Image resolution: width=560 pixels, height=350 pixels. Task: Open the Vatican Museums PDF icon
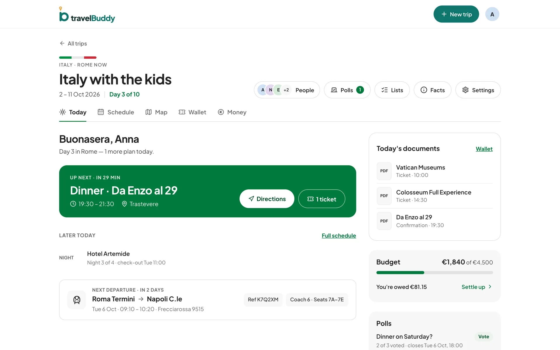(384, 171)
